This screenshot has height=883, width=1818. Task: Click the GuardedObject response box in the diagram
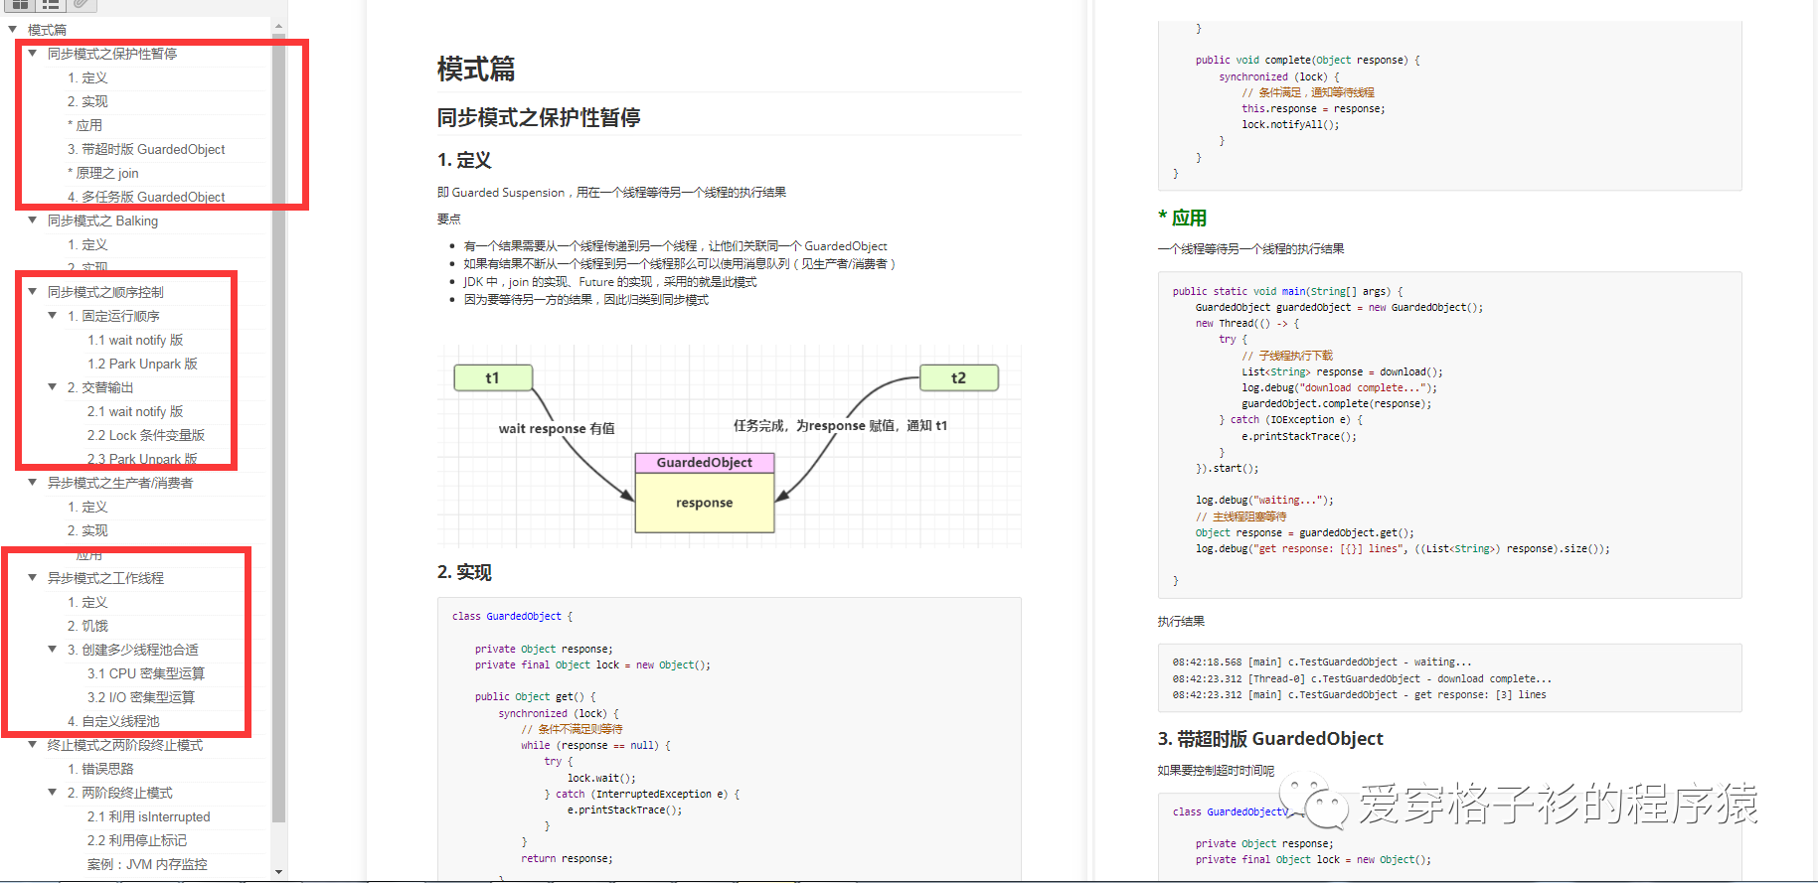pyautogui.click(x=704, y=493)
